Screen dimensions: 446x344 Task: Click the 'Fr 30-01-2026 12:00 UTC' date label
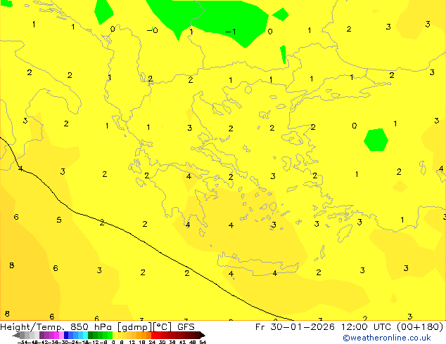coord(324,327)
